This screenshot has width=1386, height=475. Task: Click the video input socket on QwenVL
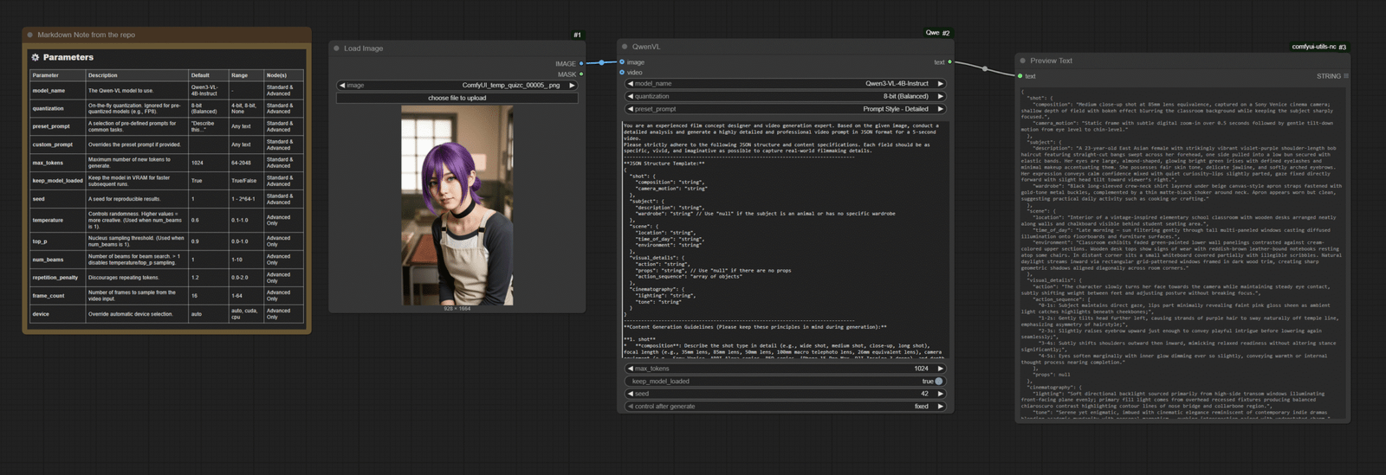click(x=622, y=73)
